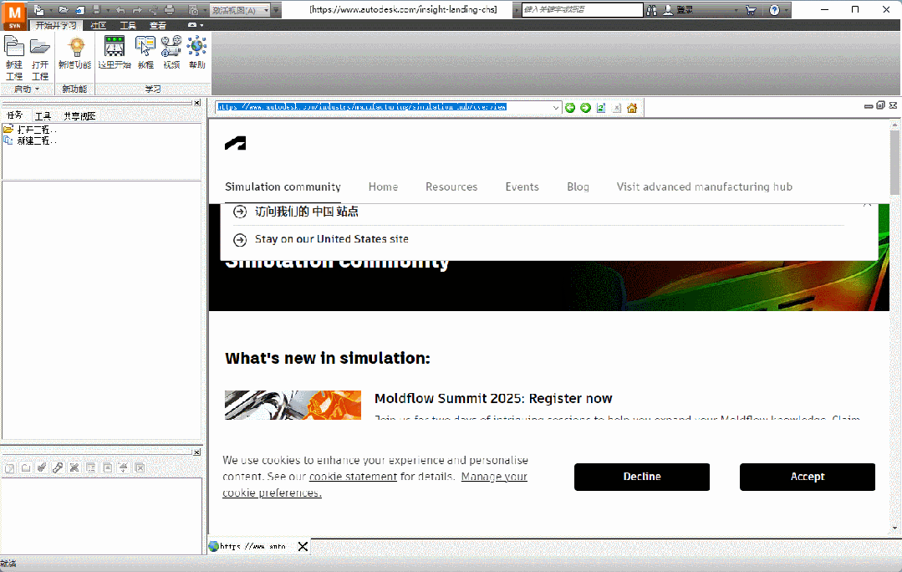Image resolution: width=902 pixels, height=572 pixels.
Task: Close the https://www.auto document tab
Action: [303, 546]
